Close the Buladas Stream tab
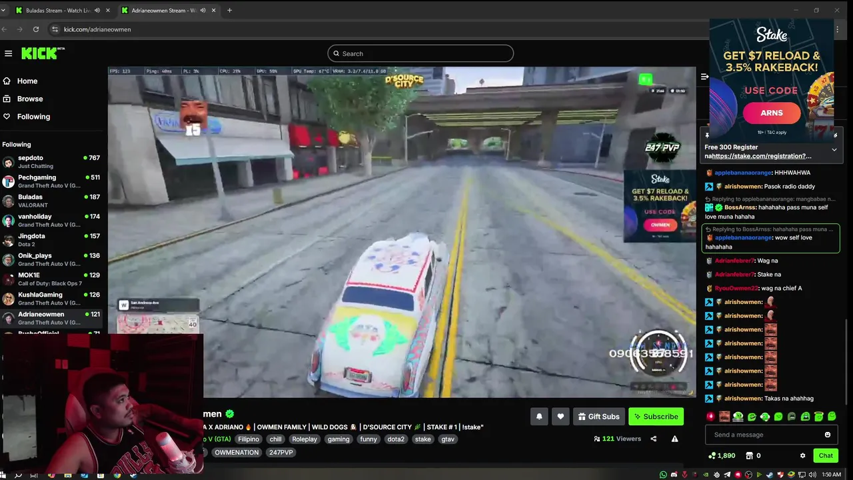853x480 pixels. (108, 10)
